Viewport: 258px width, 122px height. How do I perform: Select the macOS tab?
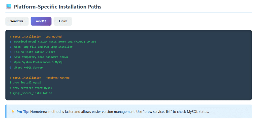[x=41, y=21]
